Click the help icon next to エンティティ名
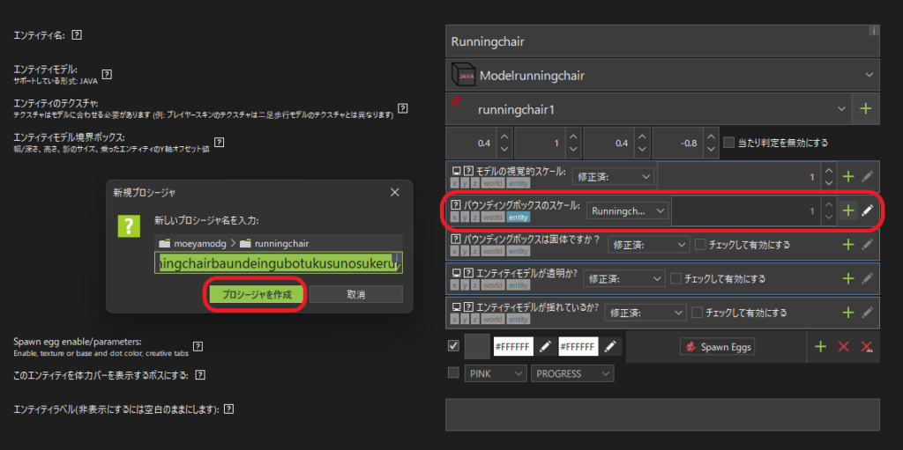Screen dimensions: 903x450 [77, 35]
